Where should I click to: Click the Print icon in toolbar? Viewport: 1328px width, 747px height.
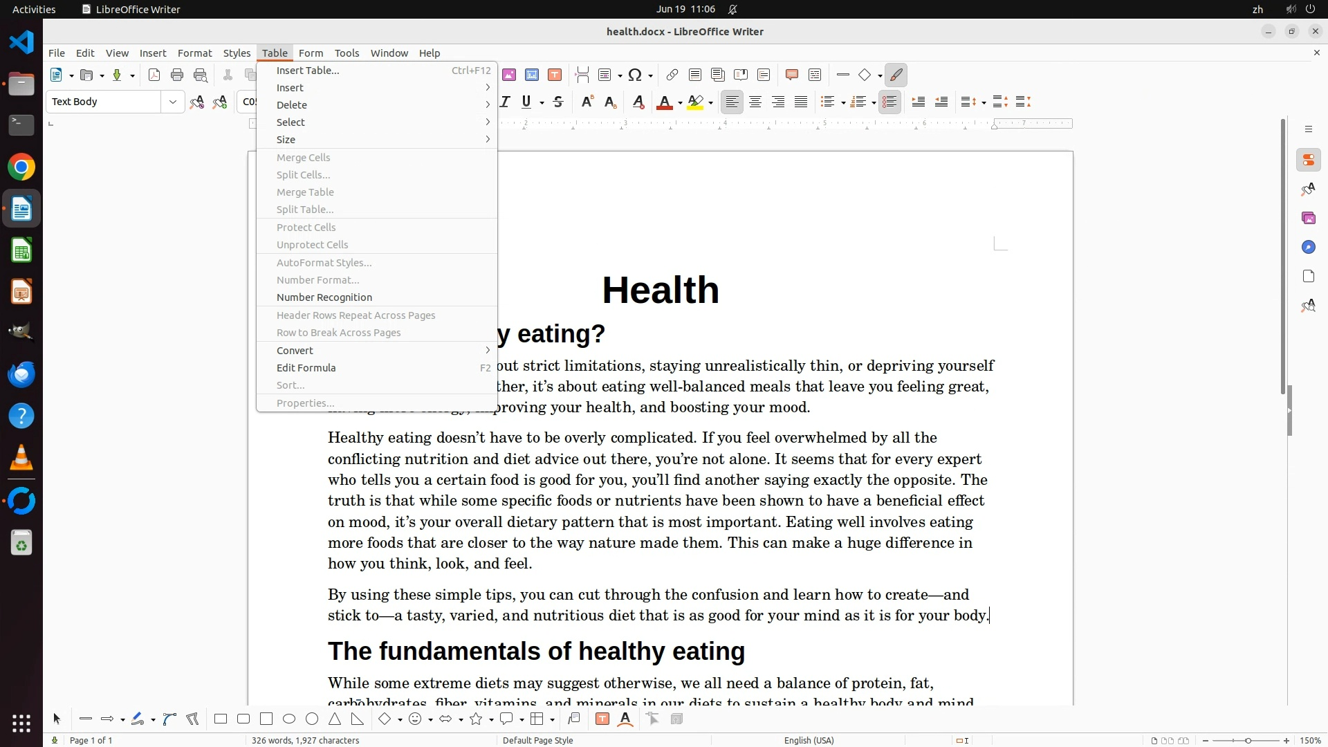pos(177,75)
